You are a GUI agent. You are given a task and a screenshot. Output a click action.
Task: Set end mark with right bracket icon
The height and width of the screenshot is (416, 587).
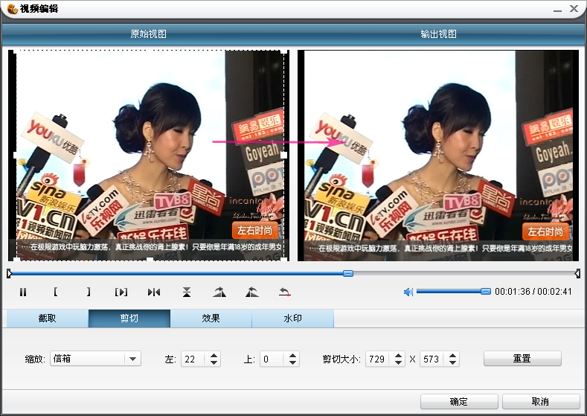89,292
